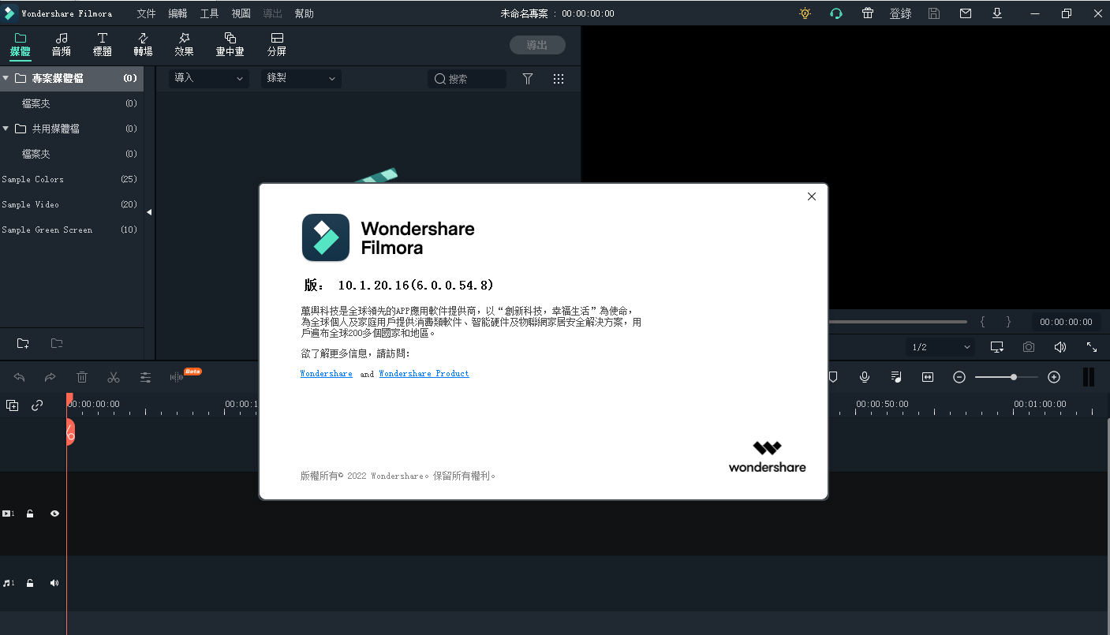This screenshot has width=1110, height=635.
Task: Click the timeline zoom in plus
Action: 1054,377
